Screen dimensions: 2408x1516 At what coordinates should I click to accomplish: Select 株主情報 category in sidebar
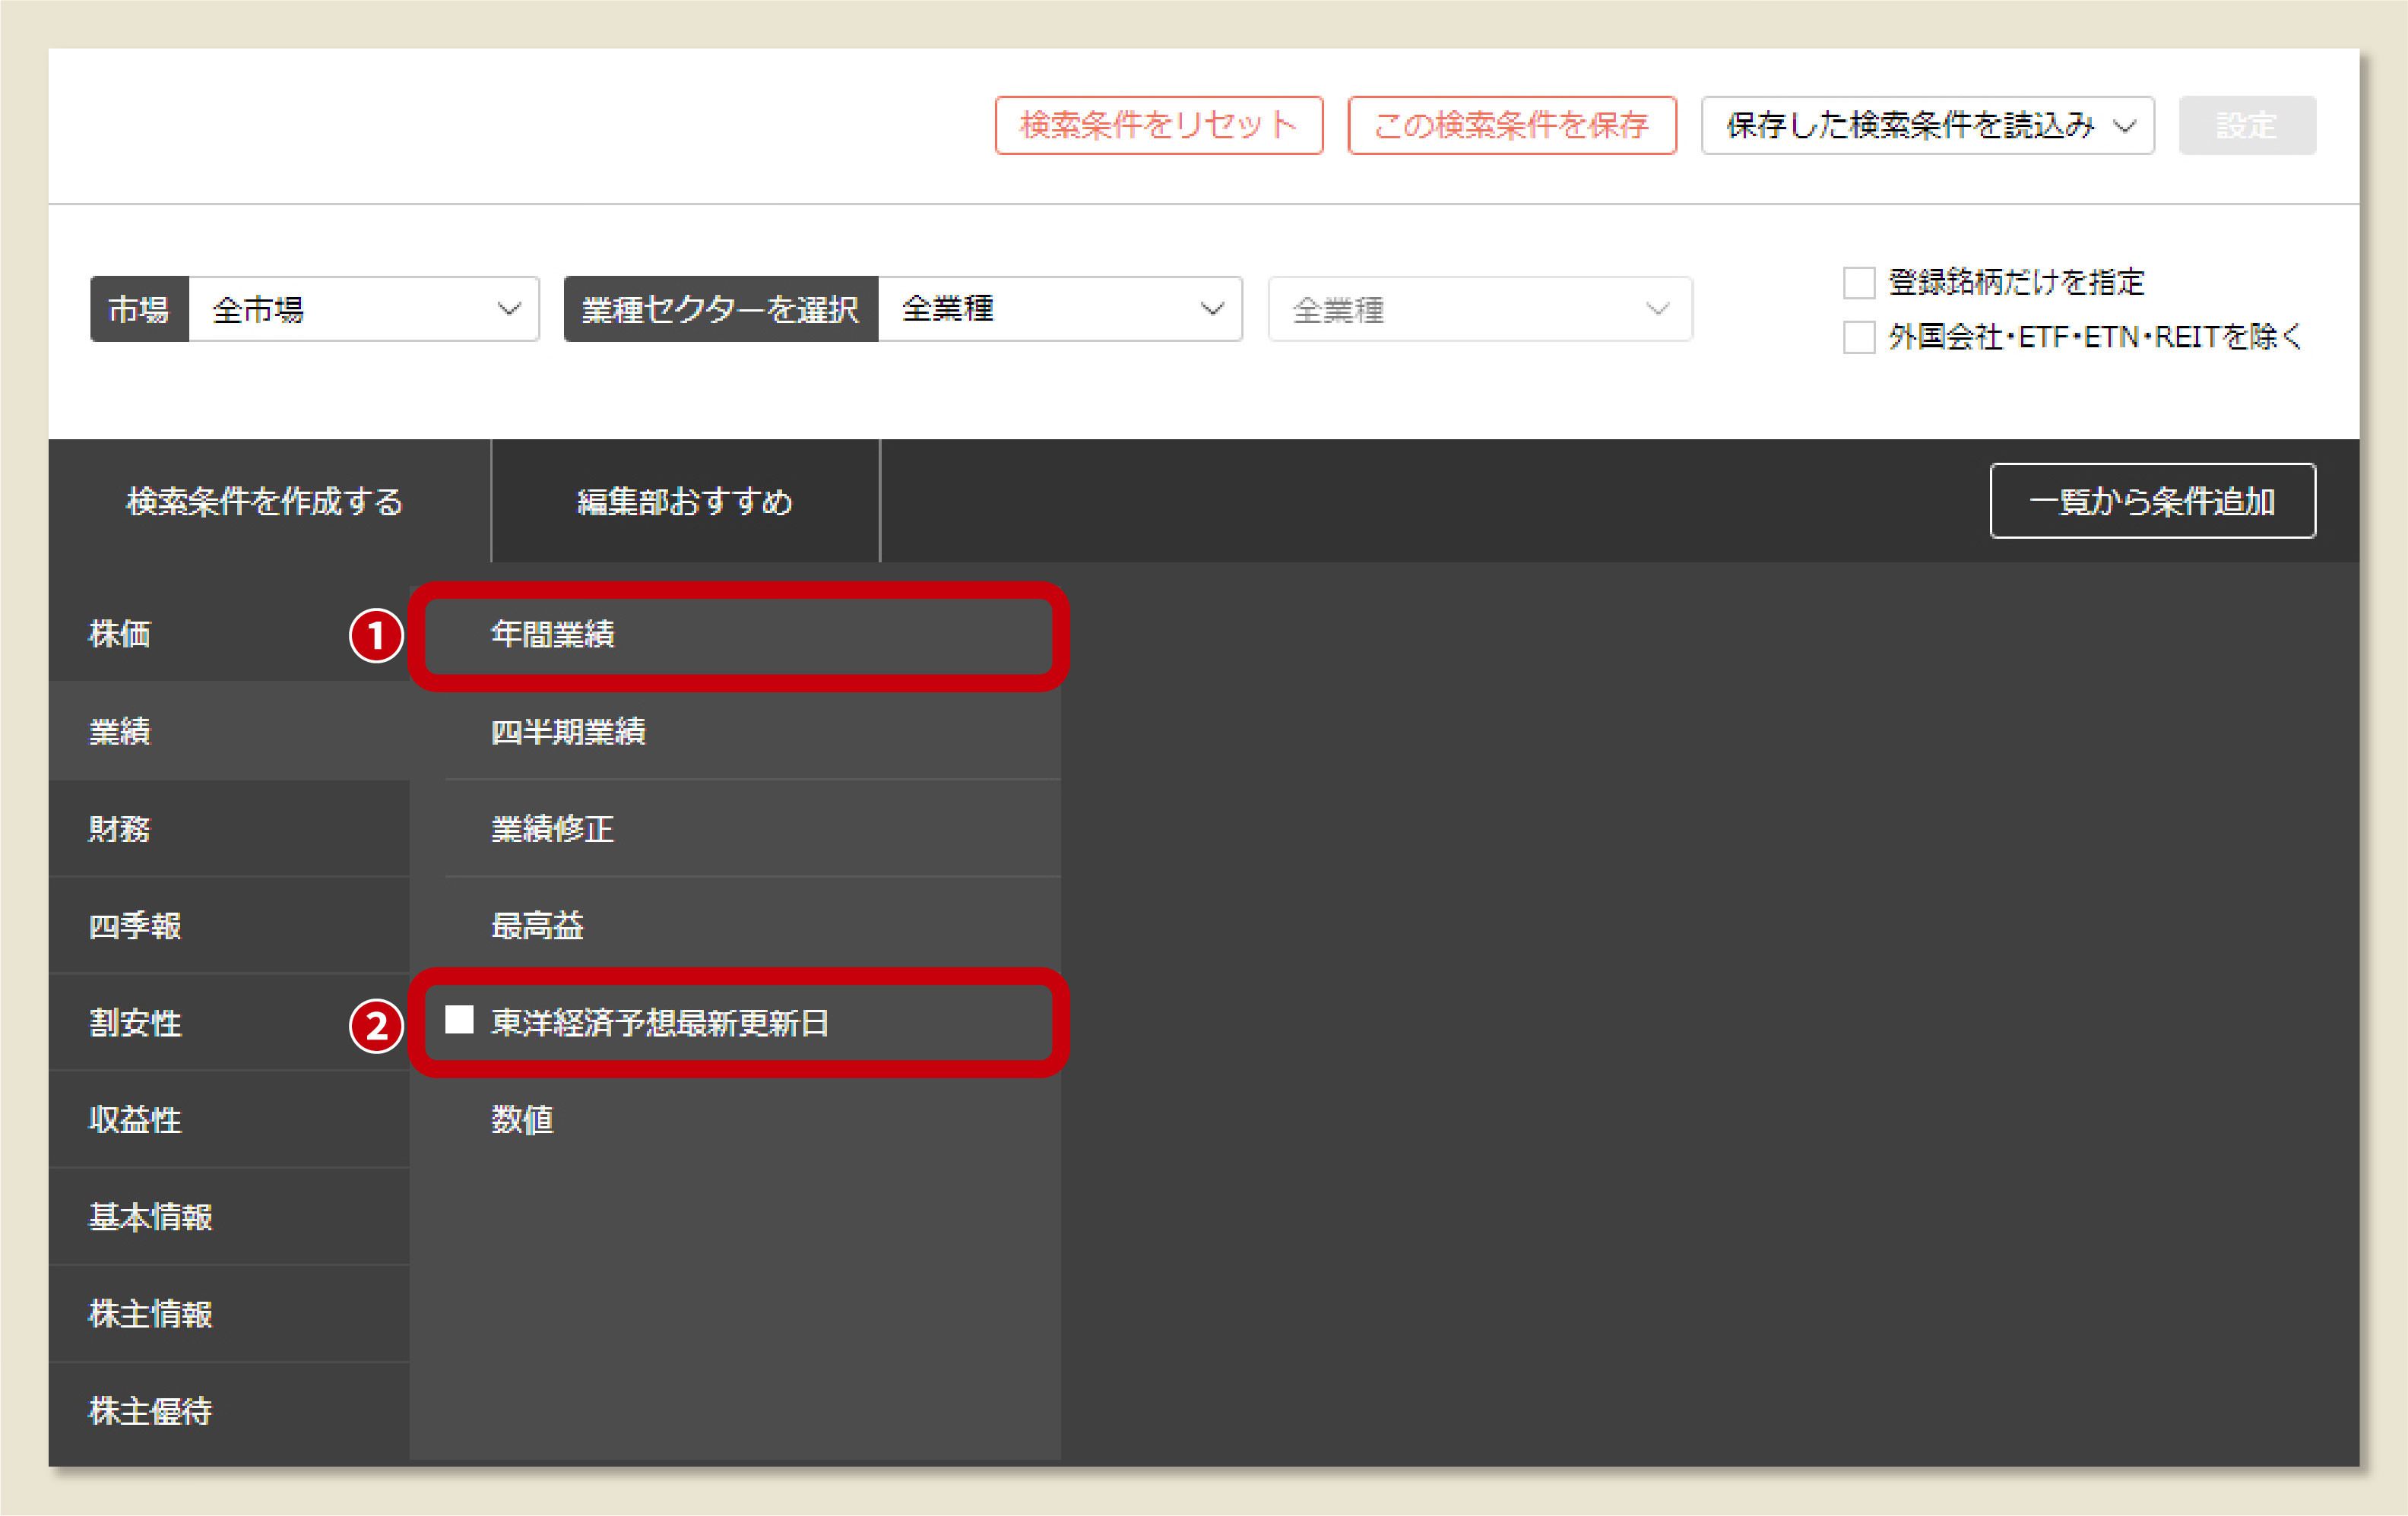tap(229, 1313)
